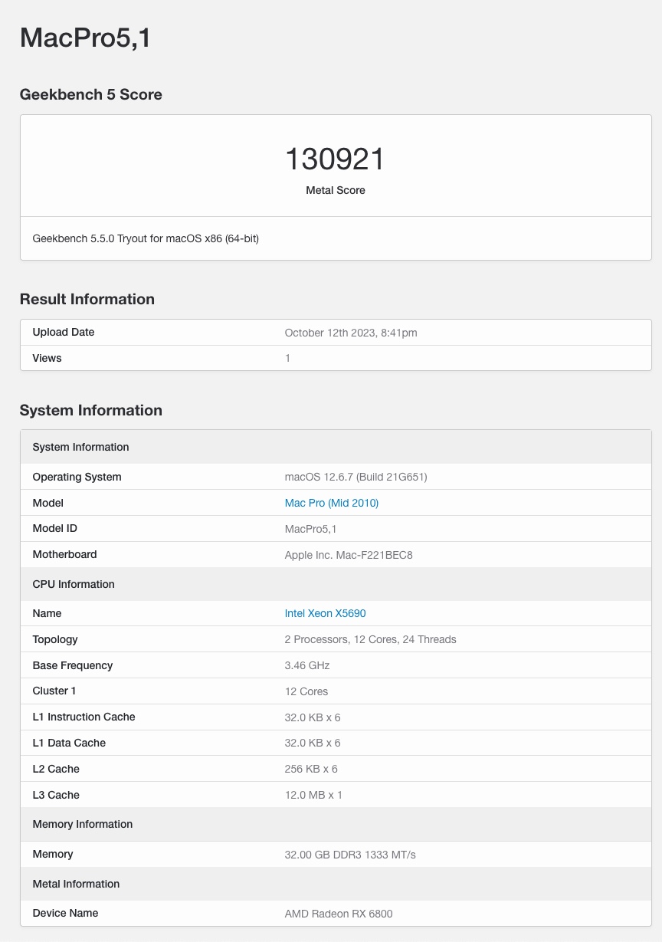Click the MacPro5,1 page heading
The image size is (662, 942).
85,37
